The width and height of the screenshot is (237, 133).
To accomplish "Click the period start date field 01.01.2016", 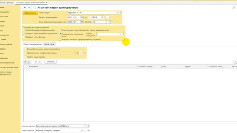I will (x=74, y=17).
